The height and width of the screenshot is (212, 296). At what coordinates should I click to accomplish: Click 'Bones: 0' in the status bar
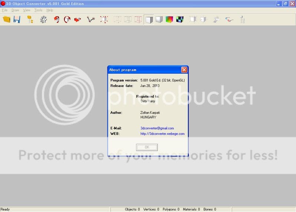(x=210, y=209)
